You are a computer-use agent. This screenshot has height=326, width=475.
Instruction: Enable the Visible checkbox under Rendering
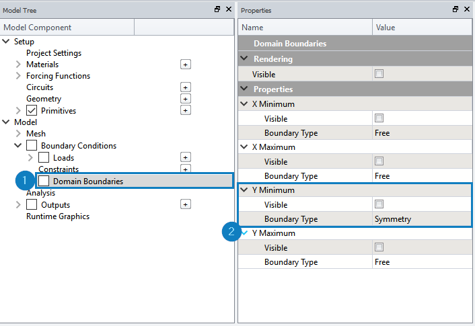point(379,74)
